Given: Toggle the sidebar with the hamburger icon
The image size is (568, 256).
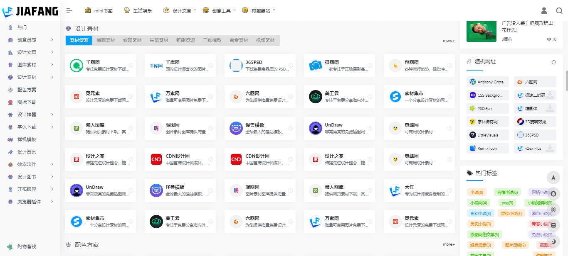Looking at the screenshot, I should [x=69, y=11].
